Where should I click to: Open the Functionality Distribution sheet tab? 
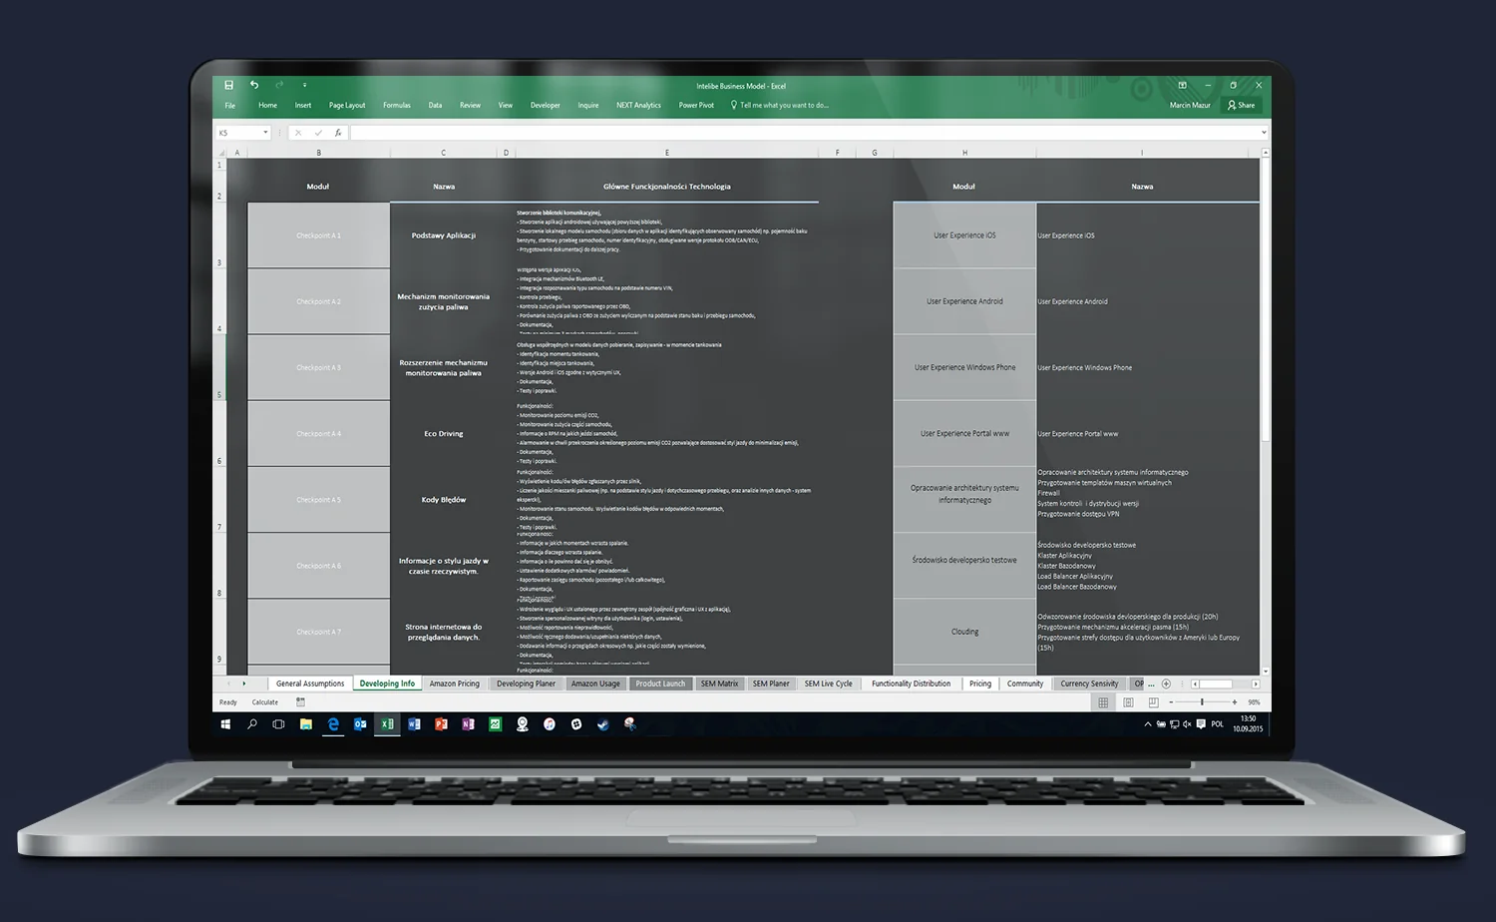coord(911,684)
